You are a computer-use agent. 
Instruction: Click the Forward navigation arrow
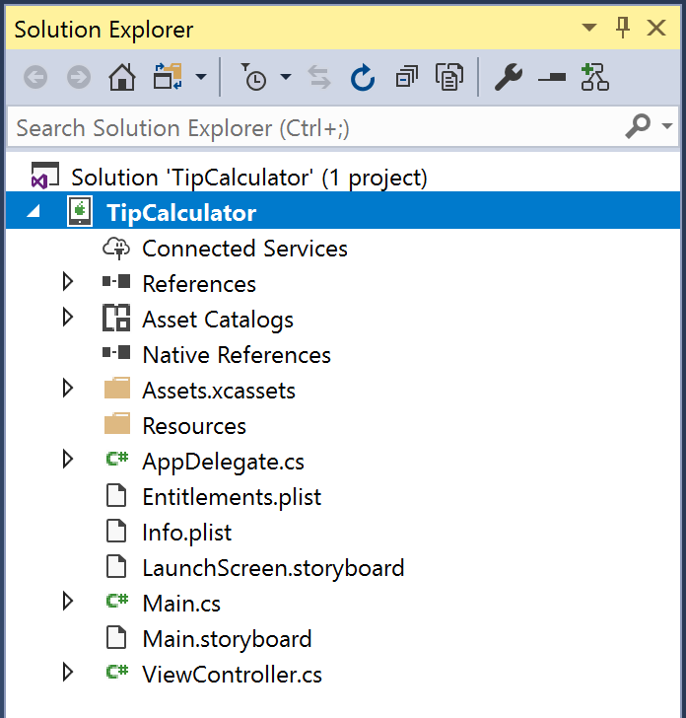[x=79, y=77]
